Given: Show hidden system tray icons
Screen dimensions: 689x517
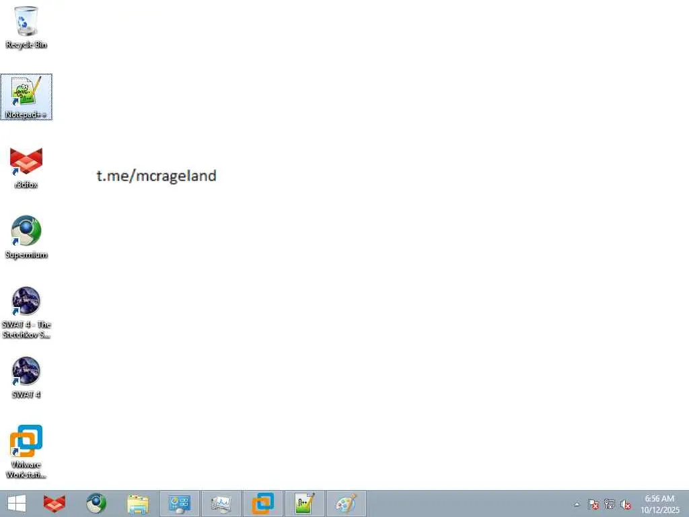Looking at the screenshot, I should [577, 505].
